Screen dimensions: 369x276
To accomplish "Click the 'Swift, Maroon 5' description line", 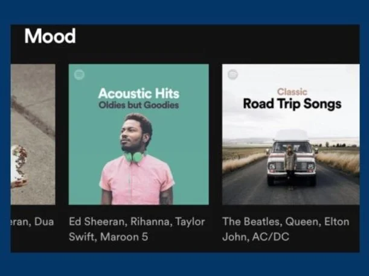I will [109, 237].
